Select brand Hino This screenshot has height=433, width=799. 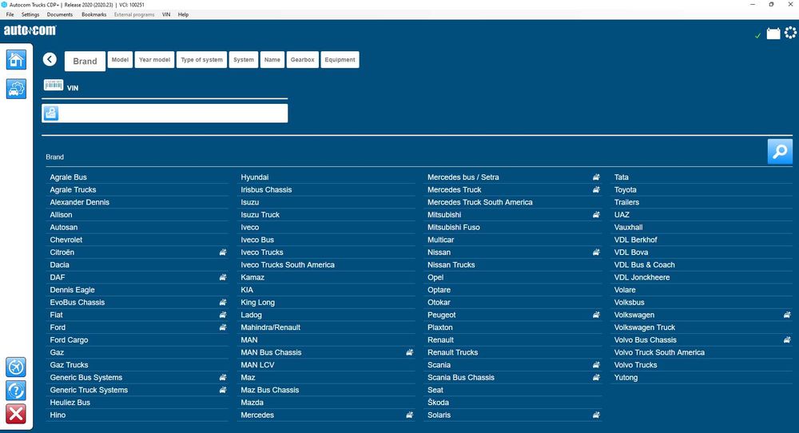pyautogui.click(x=58, y=415)
